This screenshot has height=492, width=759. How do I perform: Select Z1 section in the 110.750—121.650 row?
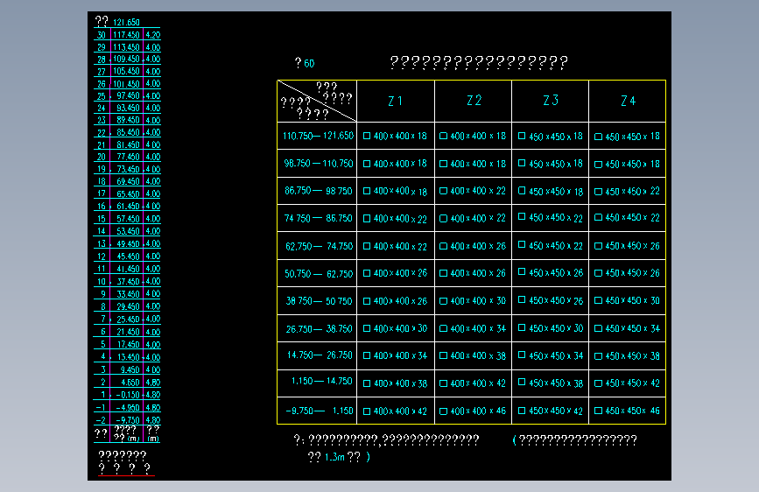(395, 136)
